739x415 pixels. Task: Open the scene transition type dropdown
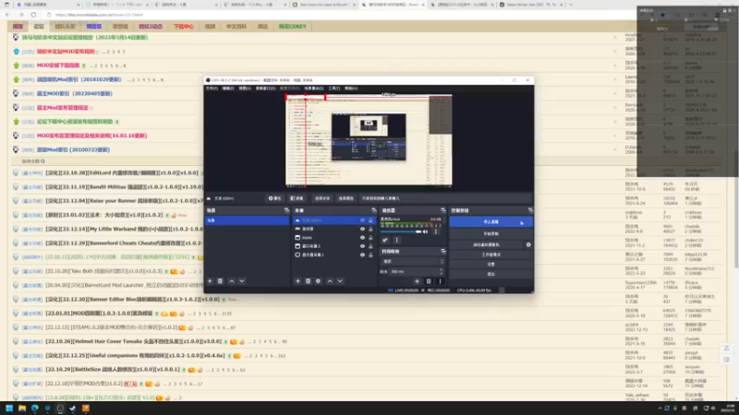tap(412, 261)
